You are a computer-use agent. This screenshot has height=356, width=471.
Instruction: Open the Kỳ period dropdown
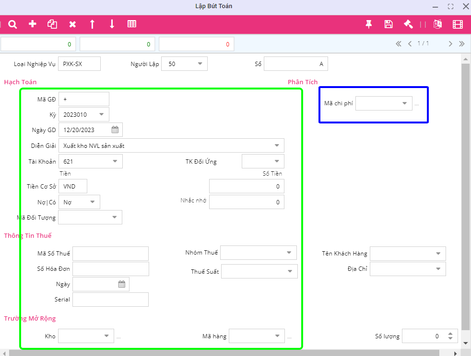(102, 114)
